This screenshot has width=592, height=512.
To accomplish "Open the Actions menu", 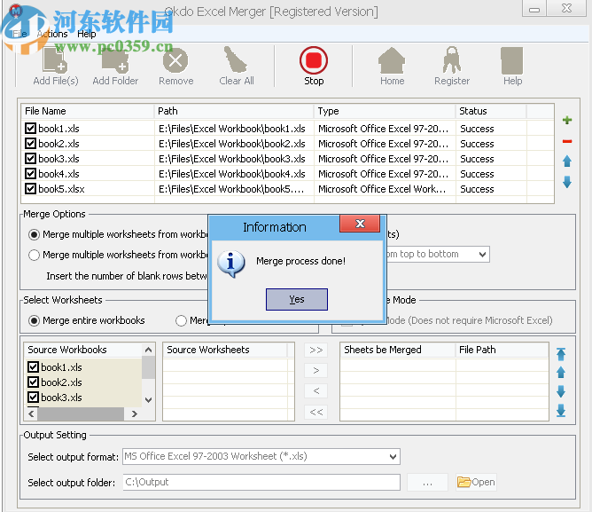I will pyautogui.click(x=52, y=34).
